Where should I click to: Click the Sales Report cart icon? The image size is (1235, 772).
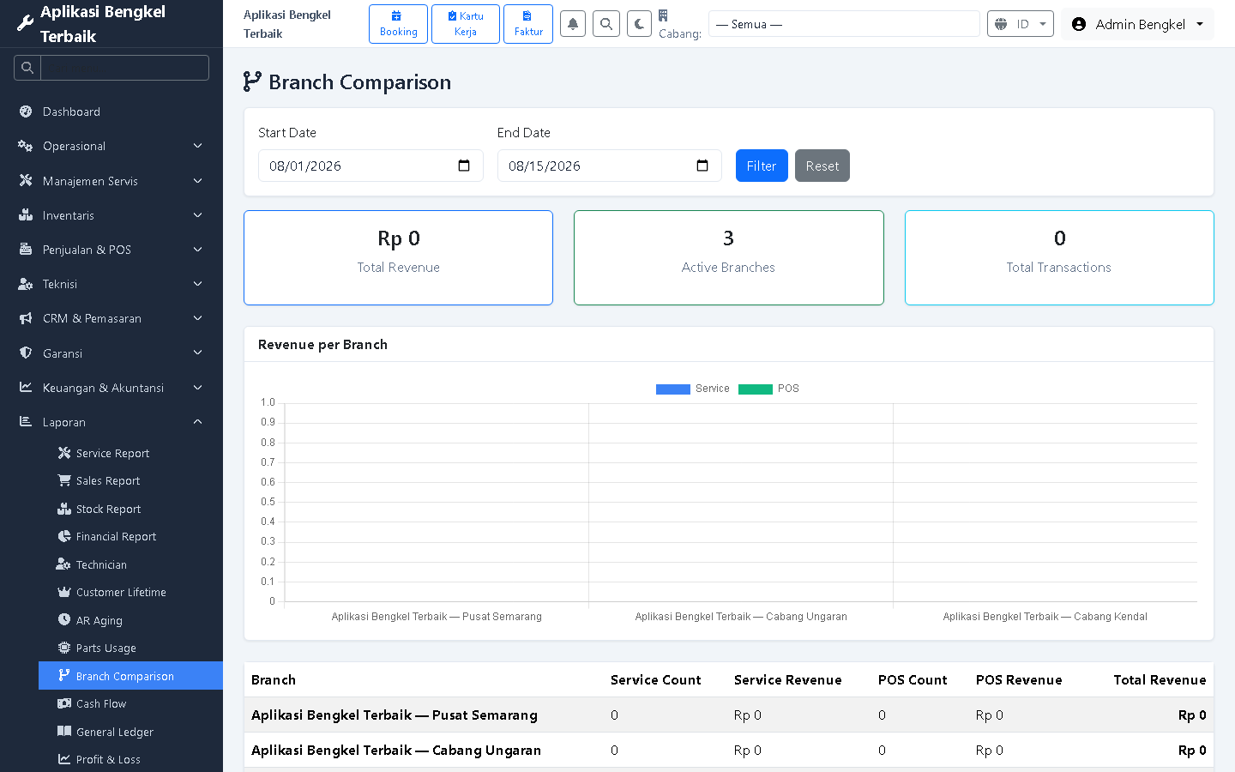click(64, 480)
